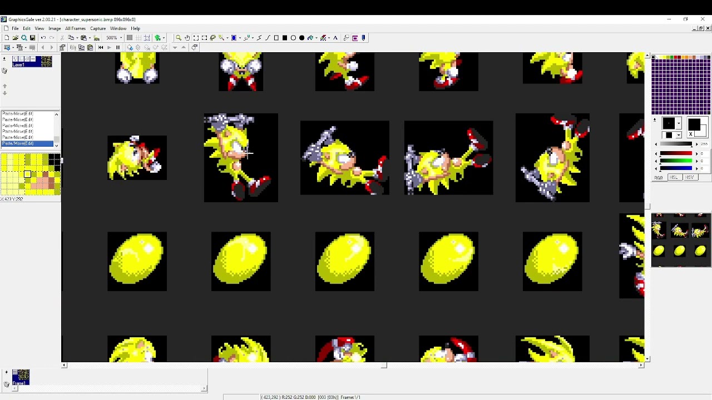
Task: Open the View menu
Action: pos(39,28)
